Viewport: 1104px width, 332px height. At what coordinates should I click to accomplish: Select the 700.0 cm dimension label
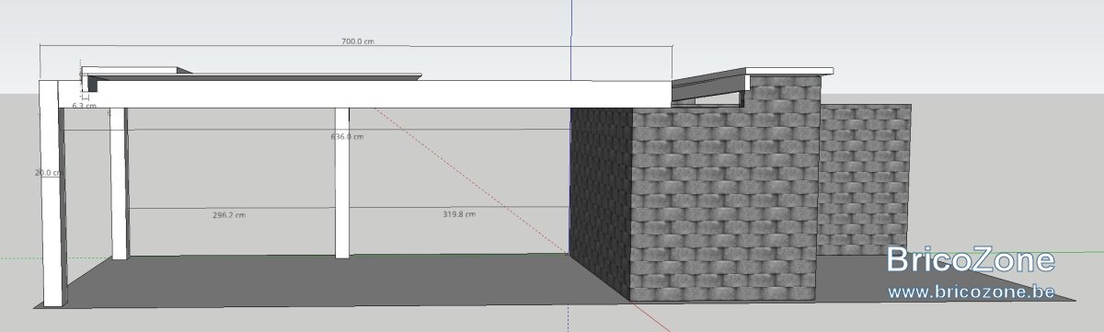[x=357, y=41]
